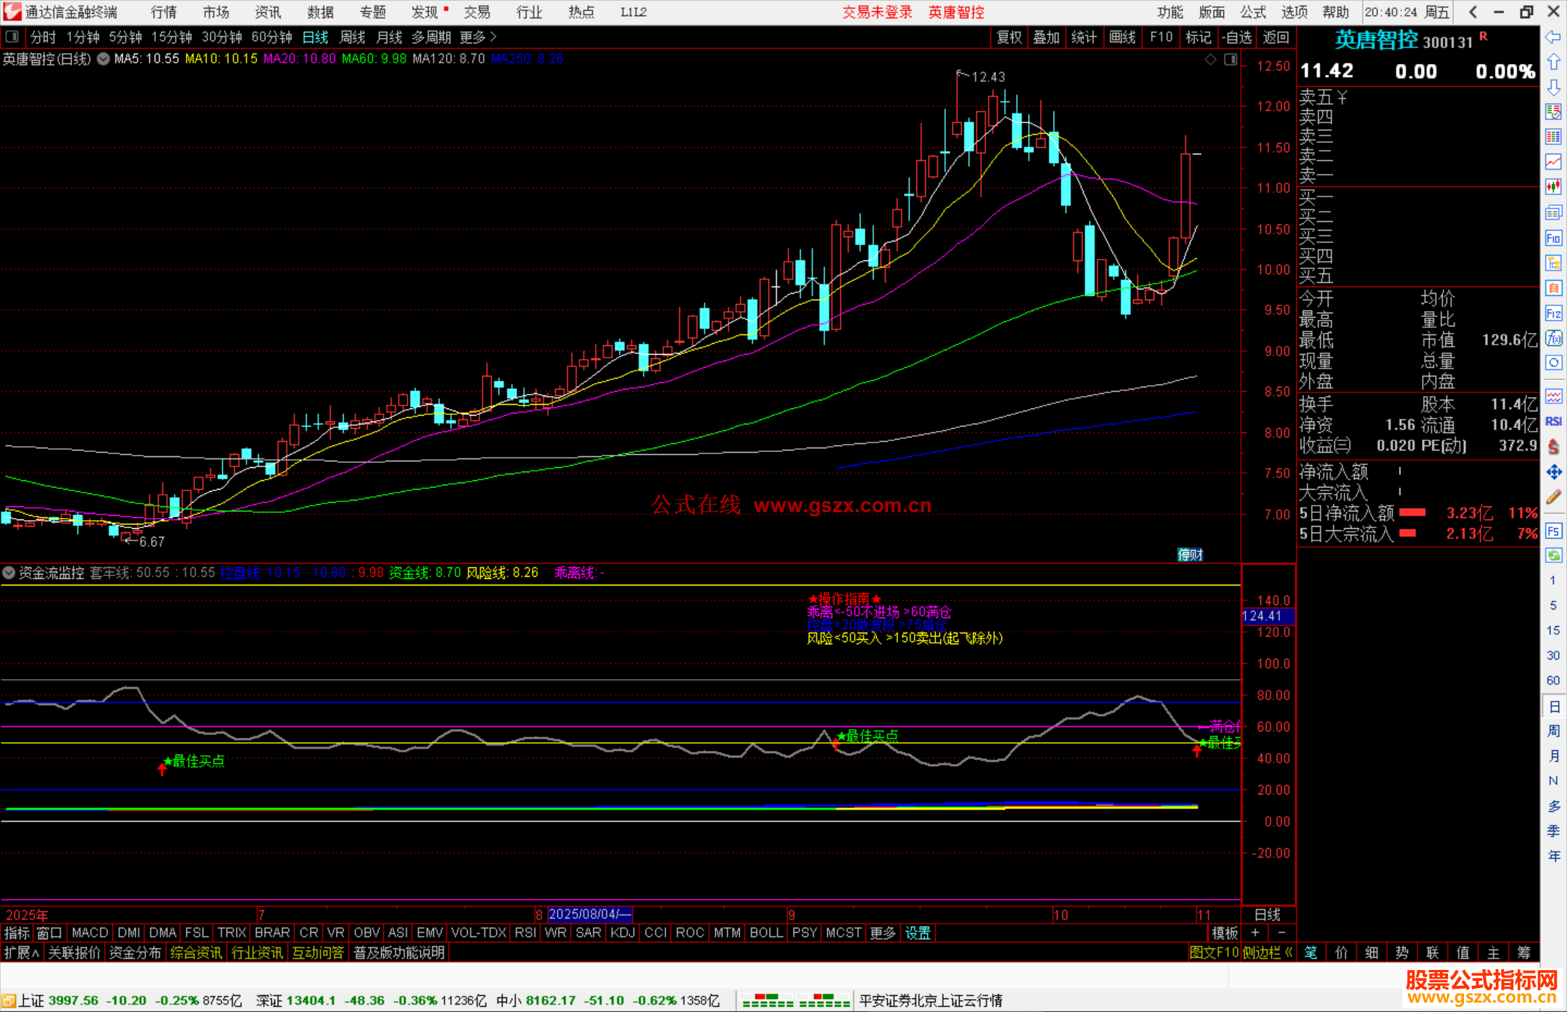Toggle the panel layout box before 分时
This screenshot has height=1012, width=1567.
[x=12, y=37]
